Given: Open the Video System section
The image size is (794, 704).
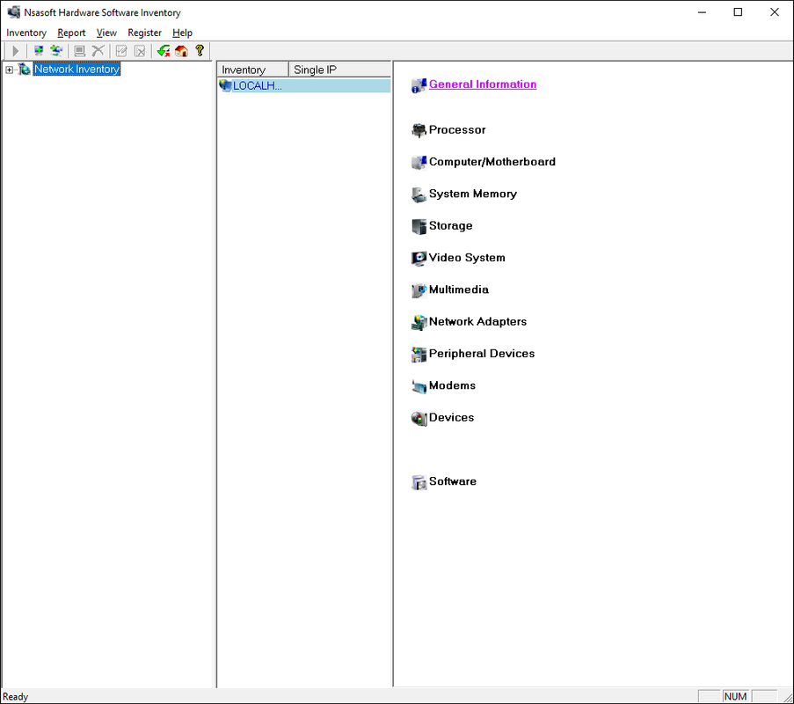Looking at the screenshot, I should pos(467,258).
